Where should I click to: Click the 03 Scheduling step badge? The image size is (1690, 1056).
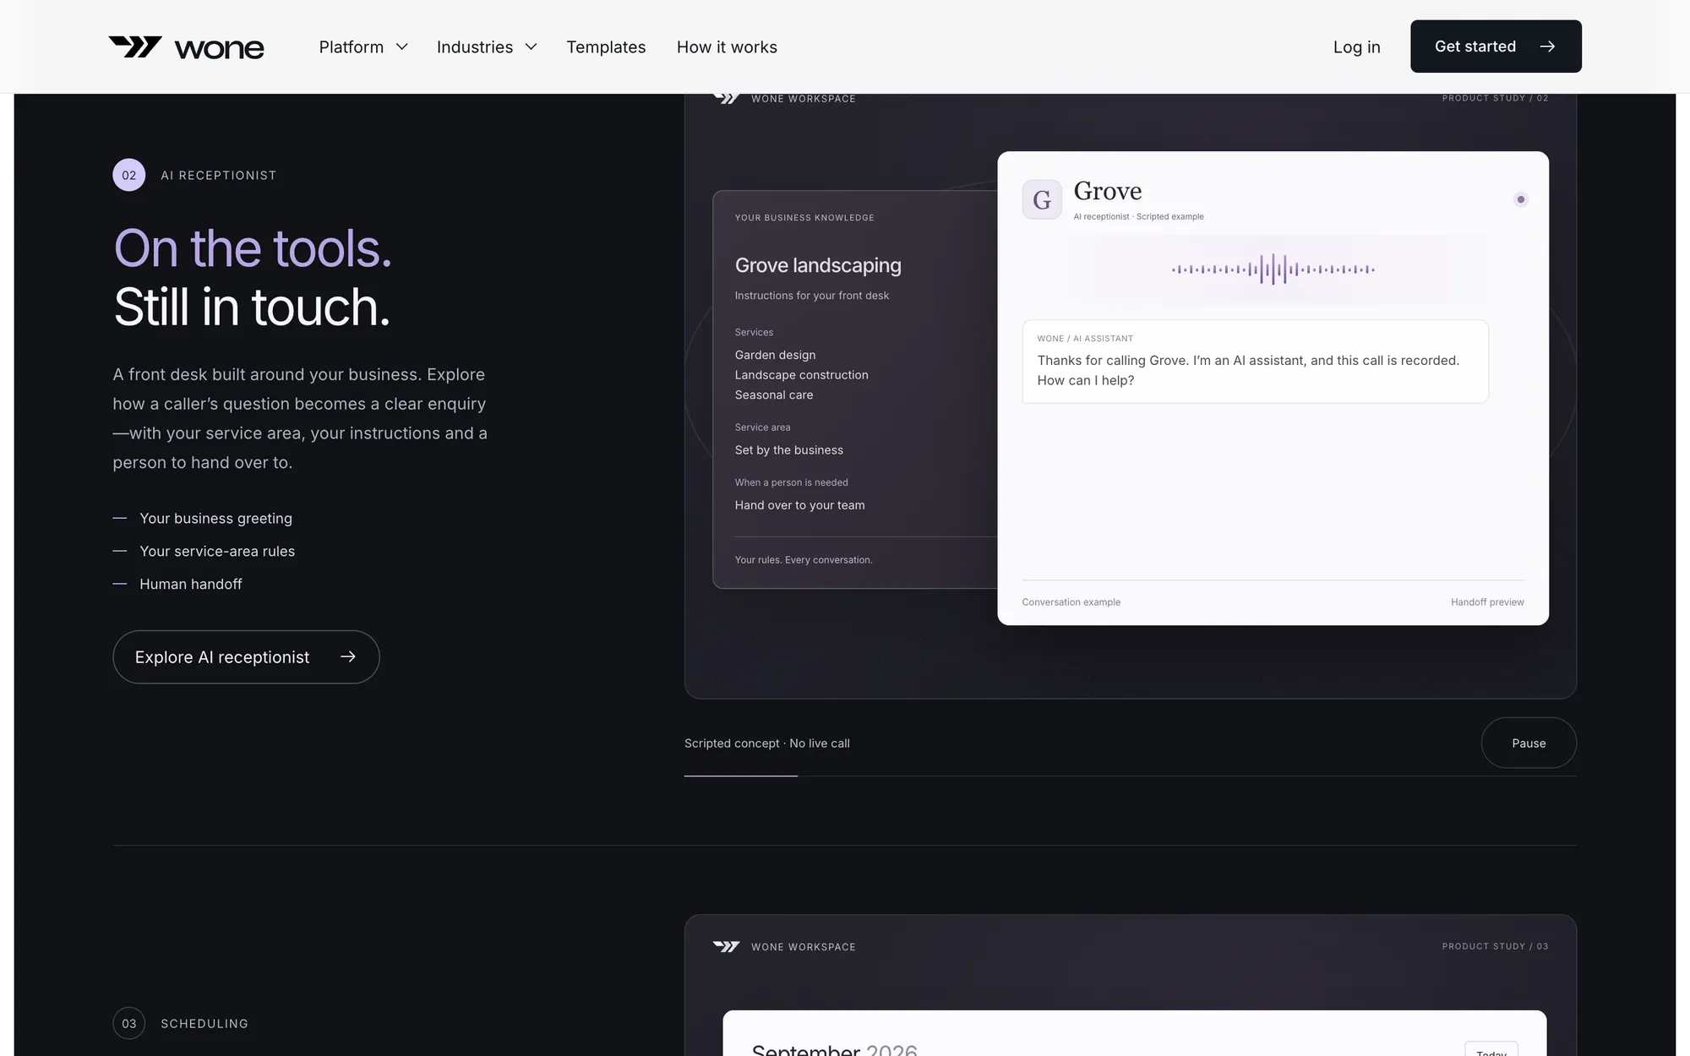pyautogui.click(x=128, y=1023)
